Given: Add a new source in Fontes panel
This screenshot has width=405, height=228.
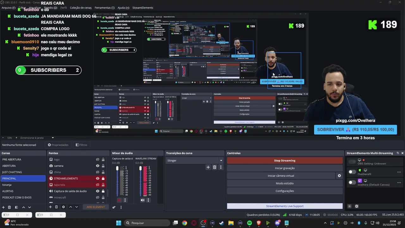Looking at the screenshot, I should 50,207.
